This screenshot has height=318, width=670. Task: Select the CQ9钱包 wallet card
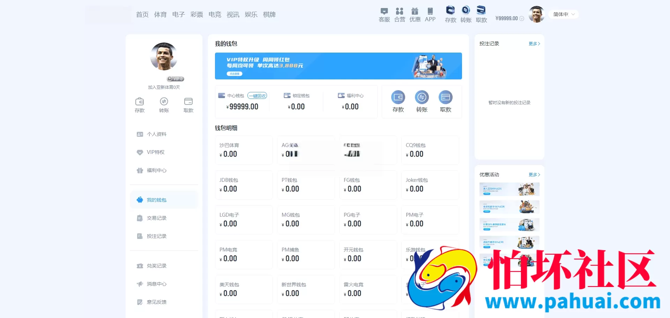[x=430, y=150]
